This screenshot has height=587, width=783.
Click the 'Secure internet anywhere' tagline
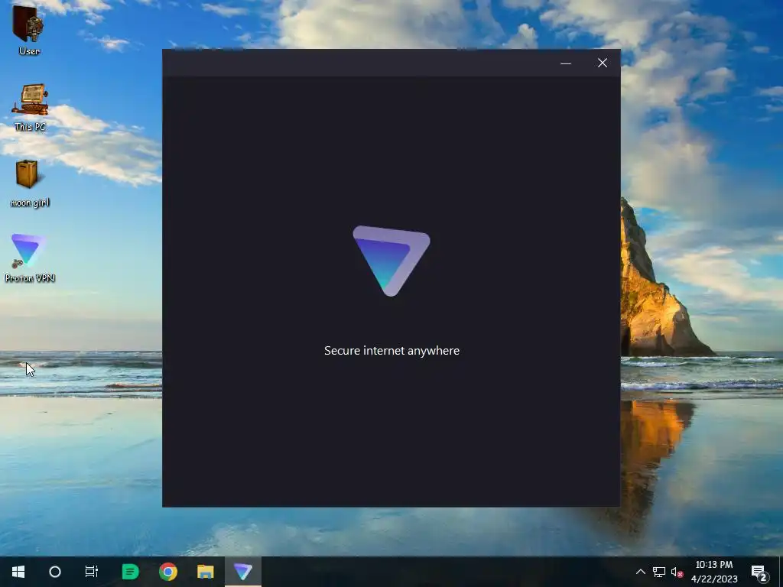point(392,351)
